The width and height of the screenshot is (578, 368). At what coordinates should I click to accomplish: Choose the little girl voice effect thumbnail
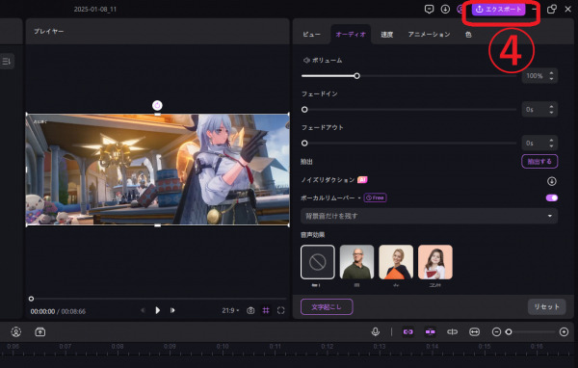[435, 262]
